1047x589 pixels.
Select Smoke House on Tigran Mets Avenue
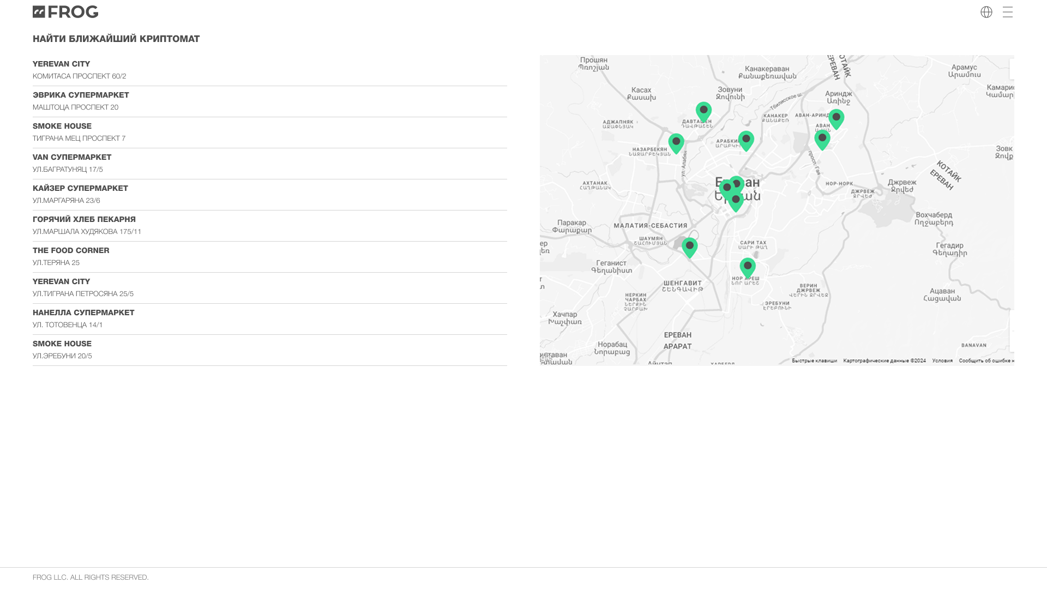pyautogui.click(x=62, y=126)
